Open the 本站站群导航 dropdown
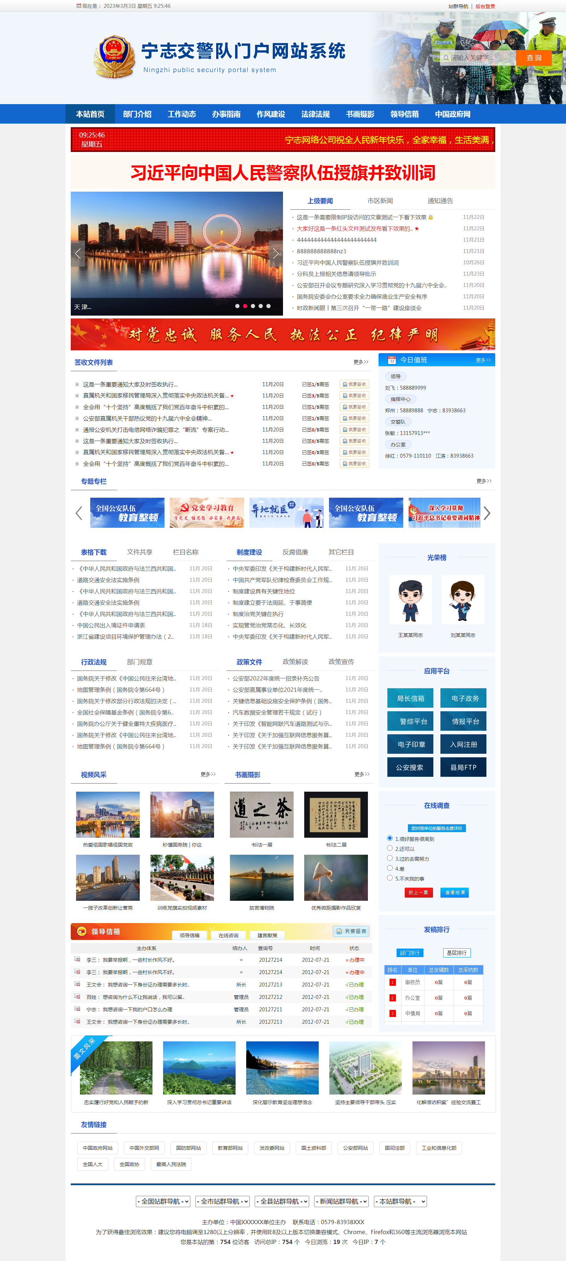Image resolution: width=566 pixels, height=1261 pixels. (x=400, y=1201)
